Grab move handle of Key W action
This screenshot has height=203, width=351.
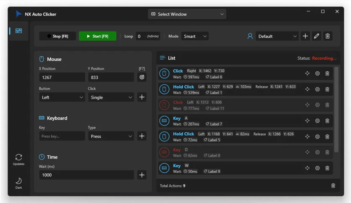point(307,168)
